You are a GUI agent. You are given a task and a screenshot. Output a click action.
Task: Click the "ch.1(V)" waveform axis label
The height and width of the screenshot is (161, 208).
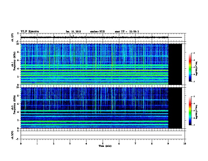pyautogui.click(x=12, y=37)
